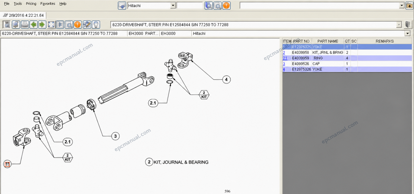Click the empty search field beside the Hitachi dropdown

coord(190,5)
